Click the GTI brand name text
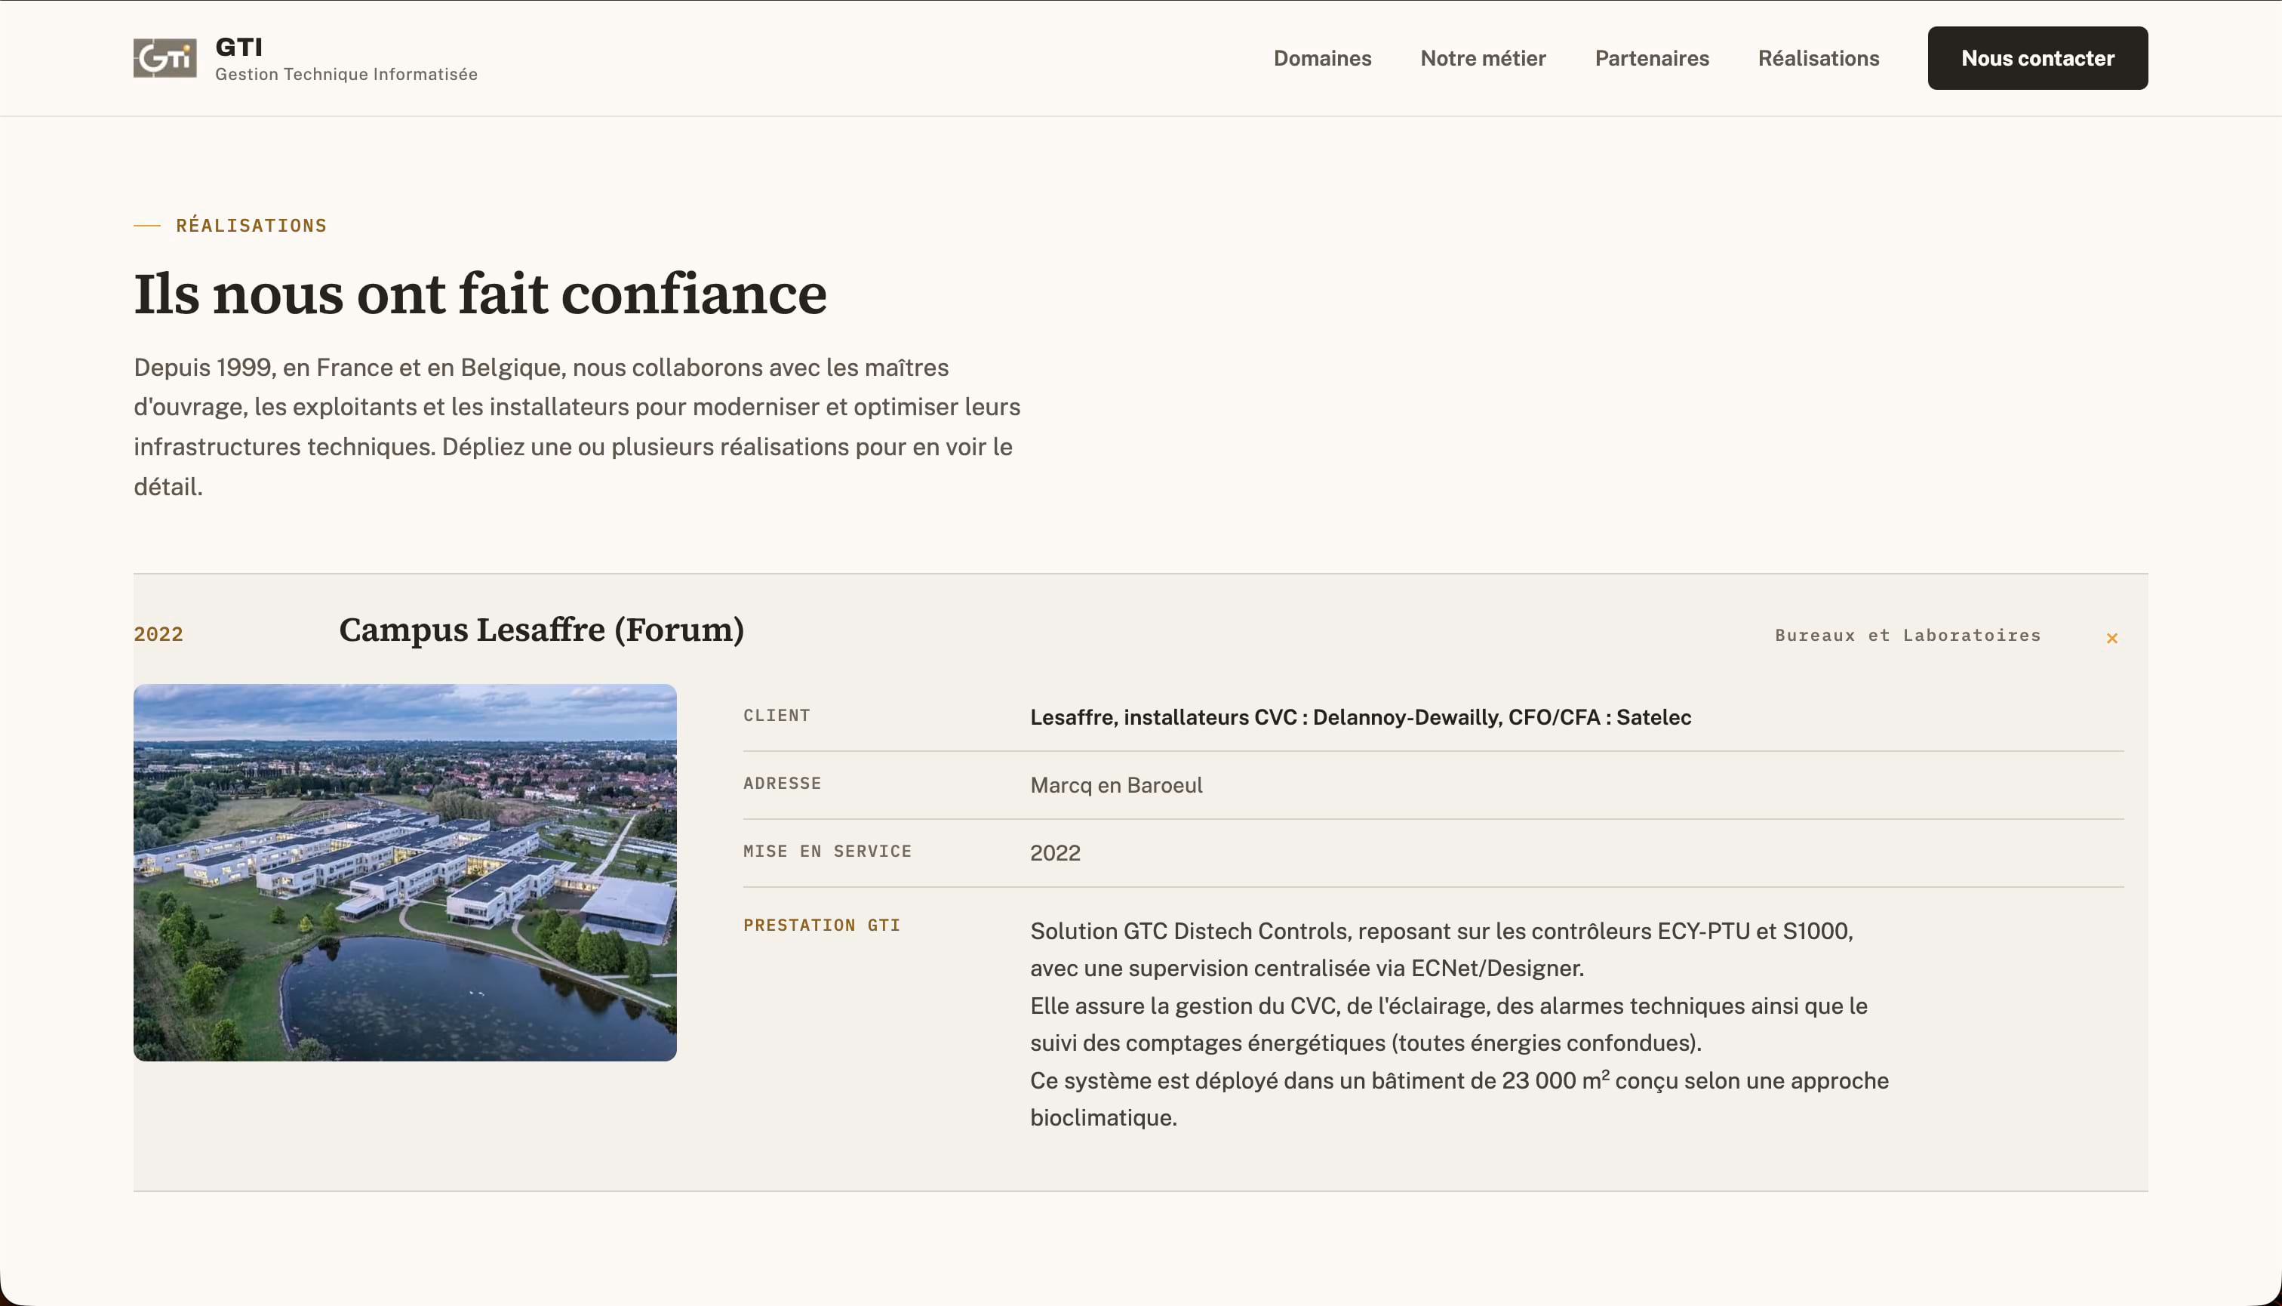This screenshot has width=2282, height=1306. pyautogui.click(x=238, y=47)
